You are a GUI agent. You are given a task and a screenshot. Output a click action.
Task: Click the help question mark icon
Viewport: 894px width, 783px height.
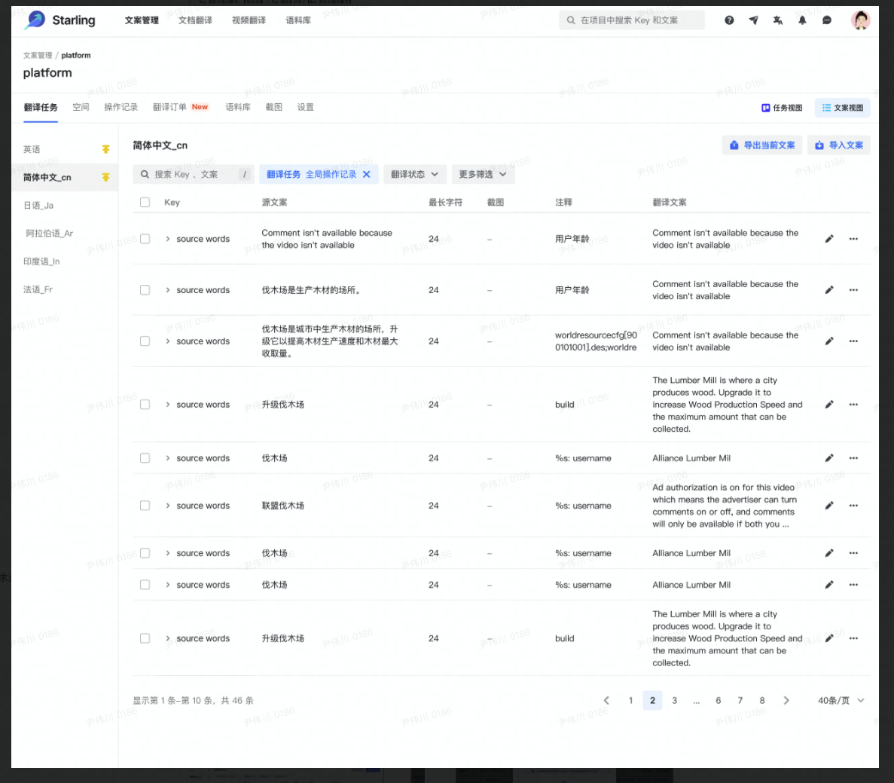tap(729, 20)
